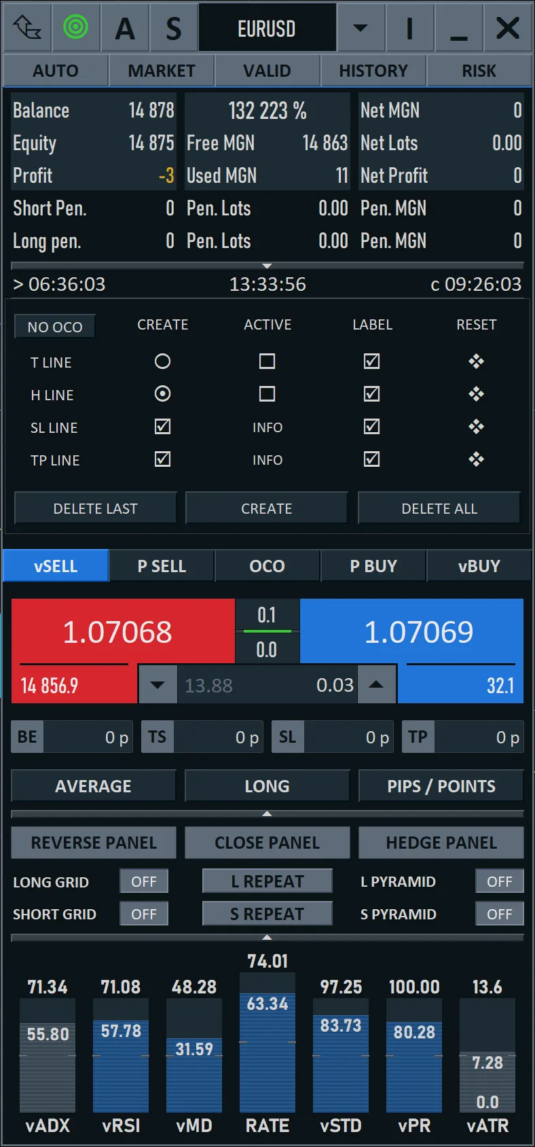Click the SL LINE INFO label
This screenshot has height=1147, width=535.
pos(267,427)
